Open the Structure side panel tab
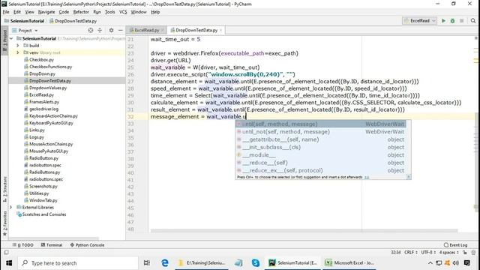This screenshot has height=270, width=480. 4,189
